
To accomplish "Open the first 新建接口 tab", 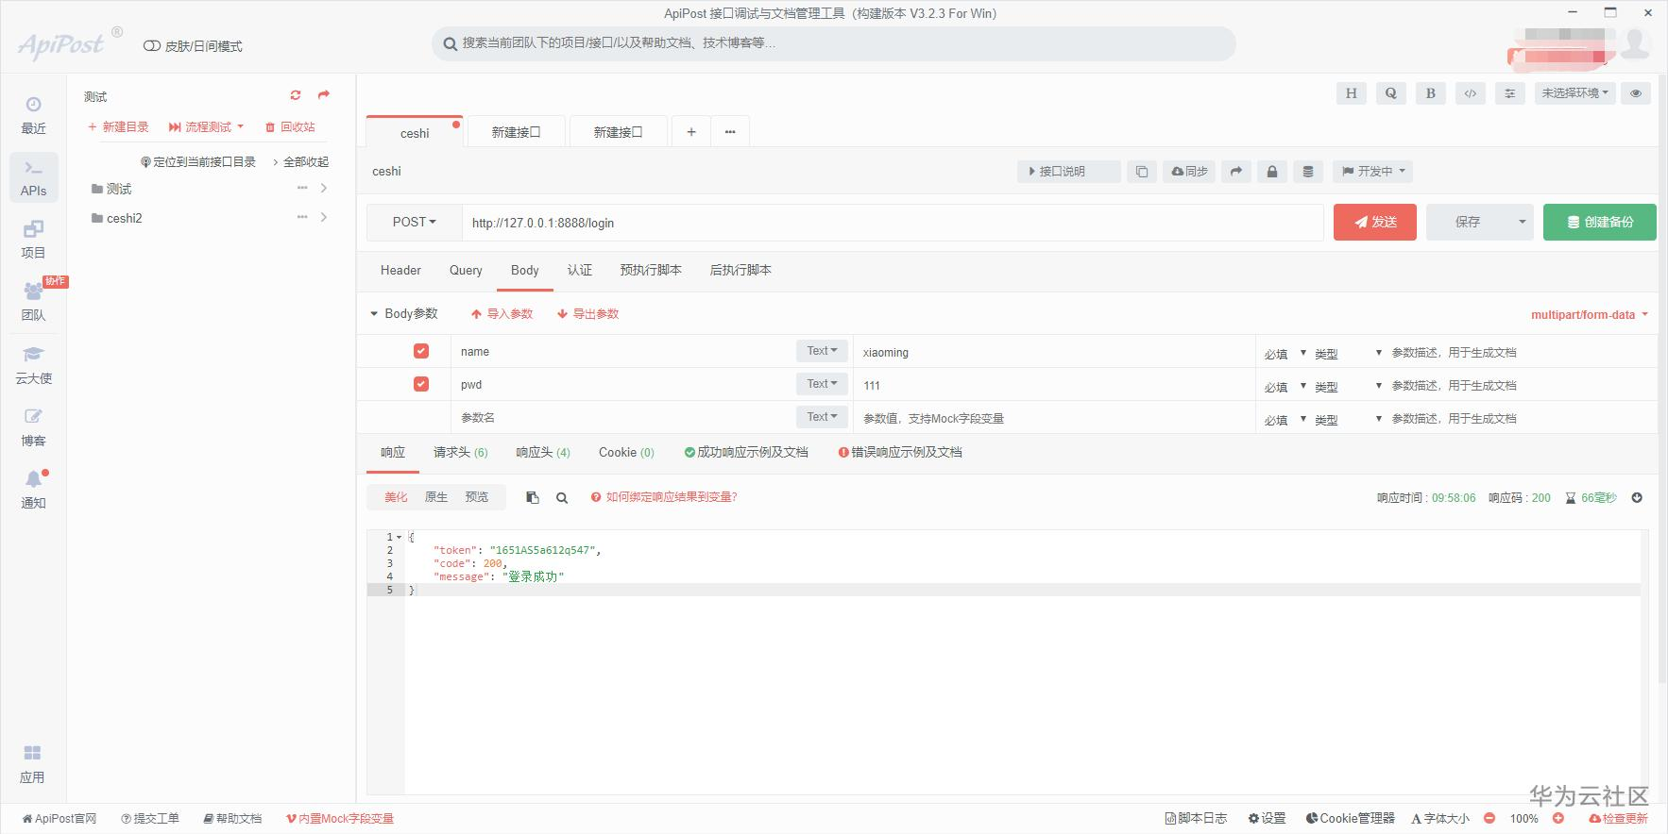I will 516,132.
